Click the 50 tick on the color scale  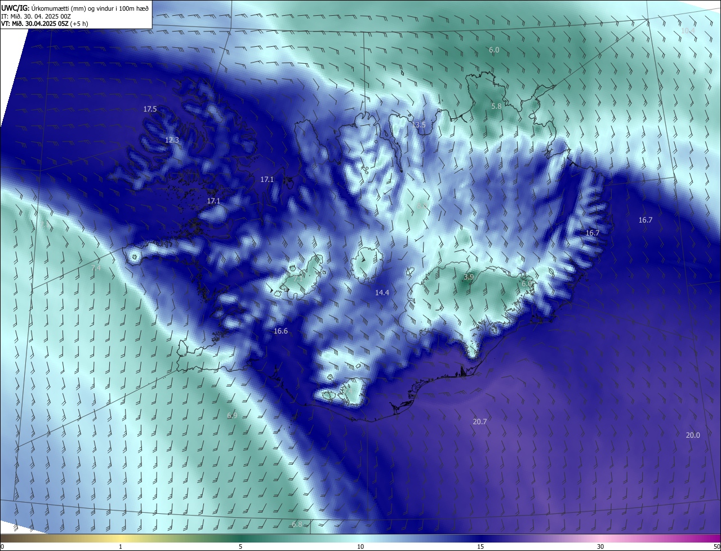pyautogui.click(x=716, y=546)
